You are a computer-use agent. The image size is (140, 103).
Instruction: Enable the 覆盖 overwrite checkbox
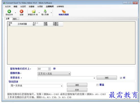(x=97, y=85)
